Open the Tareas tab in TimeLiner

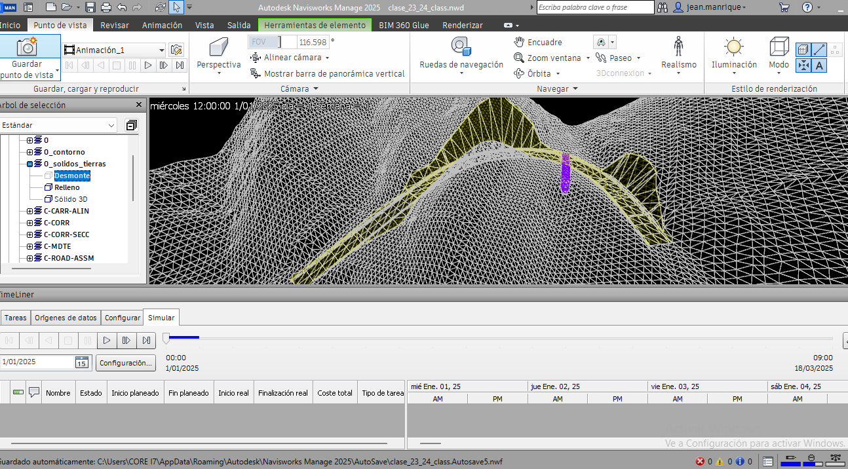click(x=16, y=318)
